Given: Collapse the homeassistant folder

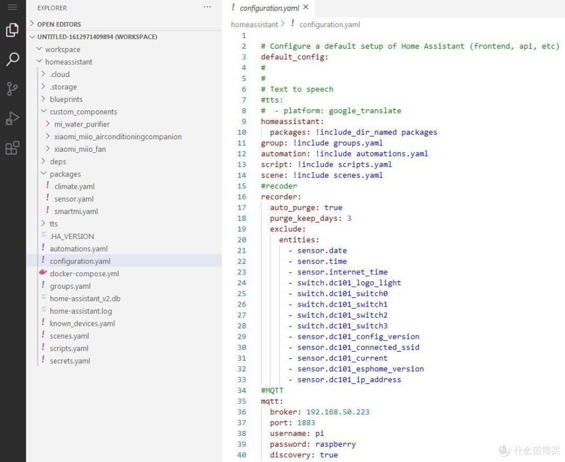Looking at the screenshot, I should pos(69,62).
